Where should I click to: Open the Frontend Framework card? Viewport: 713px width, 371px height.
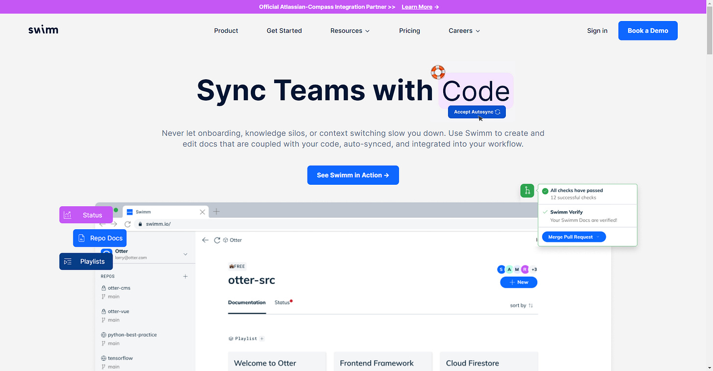coord(383,361)
